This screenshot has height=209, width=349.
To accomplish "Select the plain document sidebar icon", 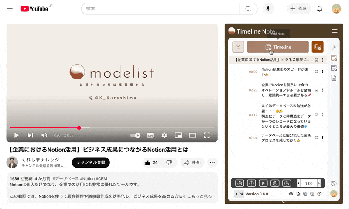I will click(334, 78).
